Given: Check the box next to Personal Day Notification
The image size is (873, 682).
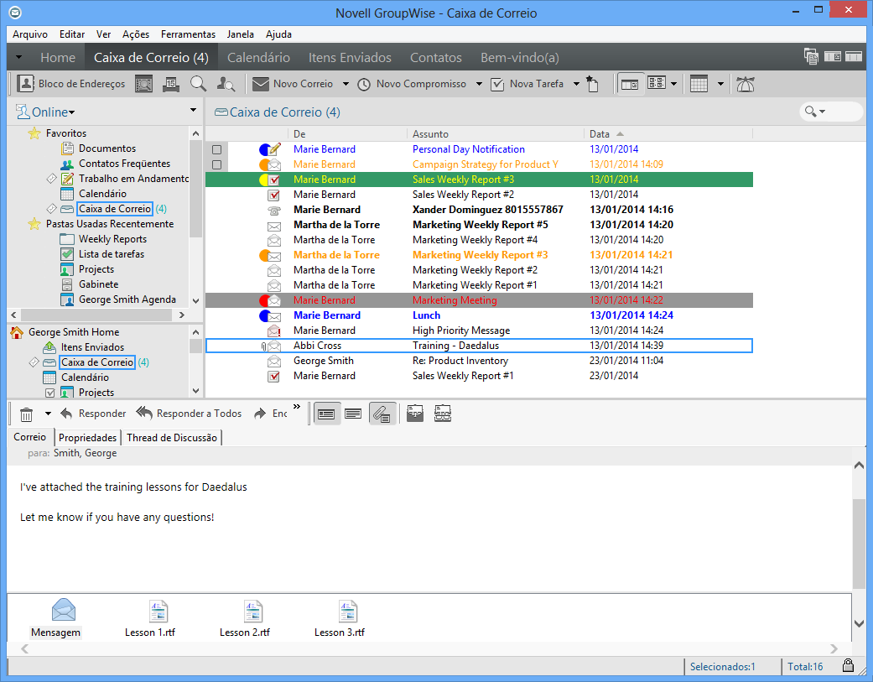Looking at the screenshot, I should tap(216, 148).
